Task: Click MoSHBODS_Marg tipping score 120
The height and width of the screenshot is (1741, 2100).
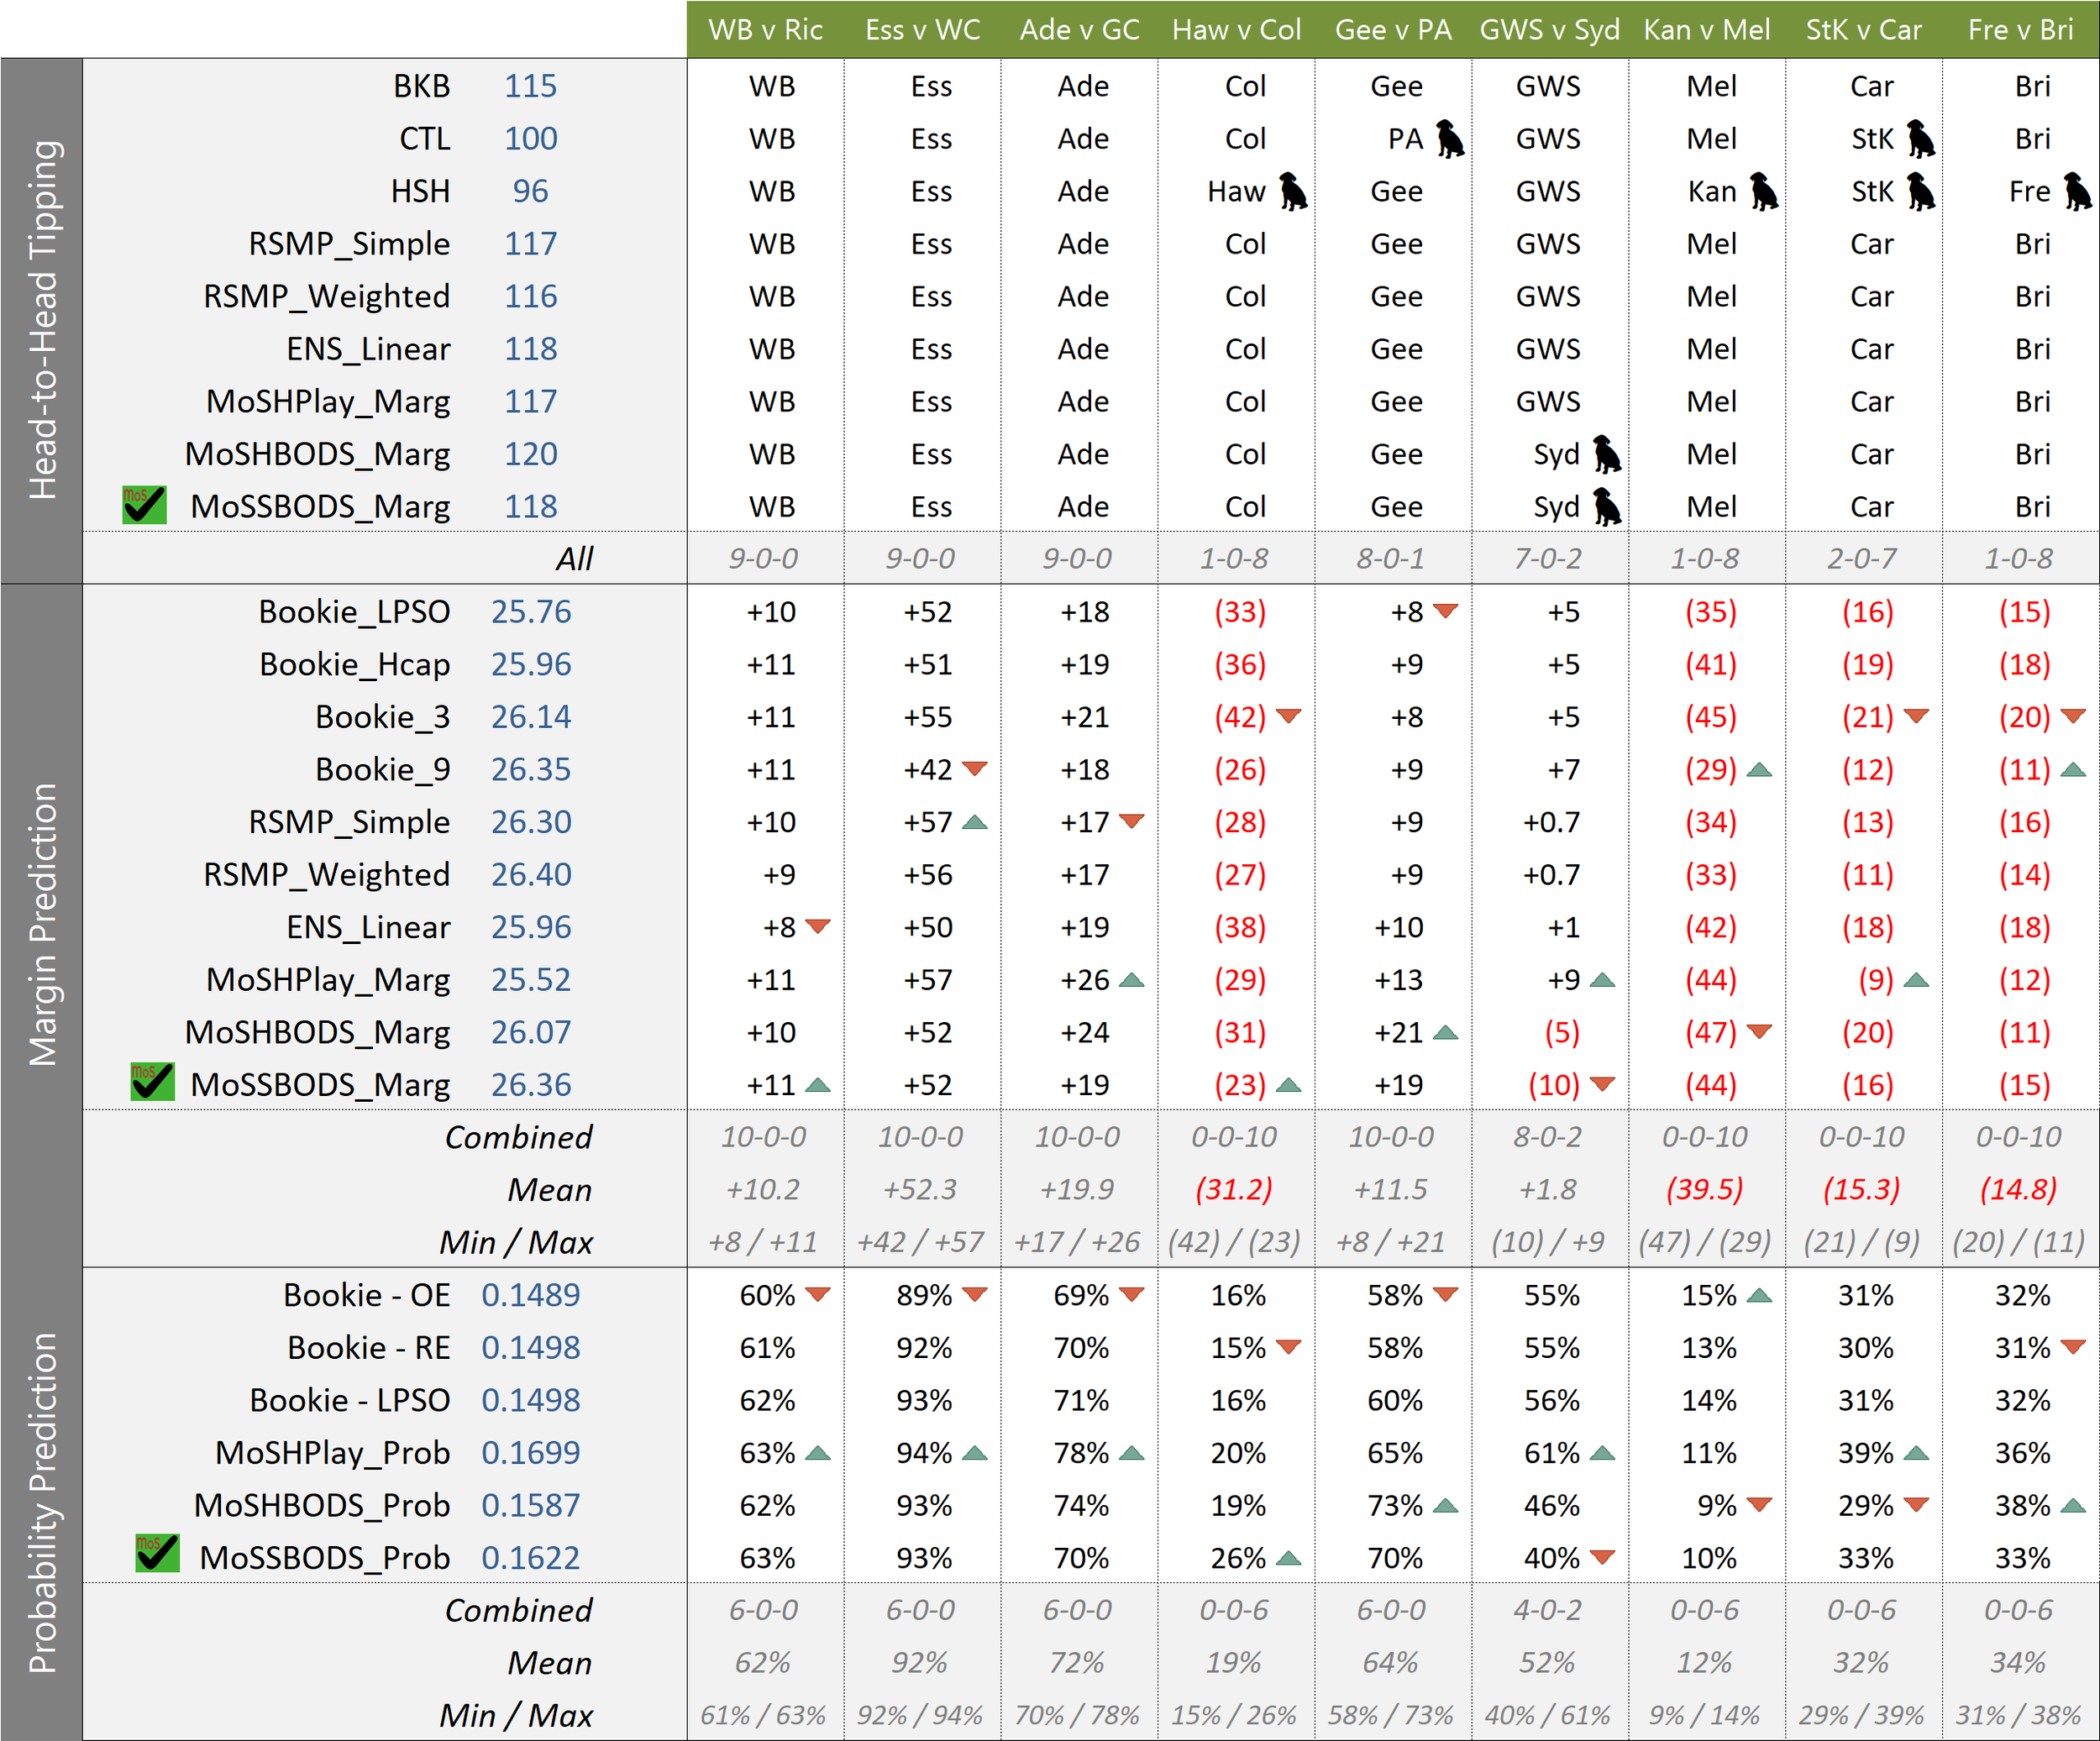Action: coord(530,454)
